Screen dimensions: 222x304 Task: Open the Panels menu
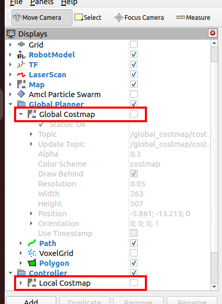(42, 2)
